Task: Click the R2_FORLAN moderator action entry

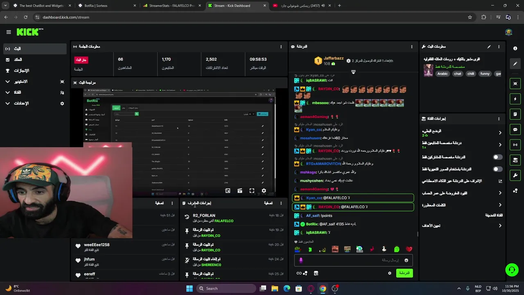Action: (233, 218)
